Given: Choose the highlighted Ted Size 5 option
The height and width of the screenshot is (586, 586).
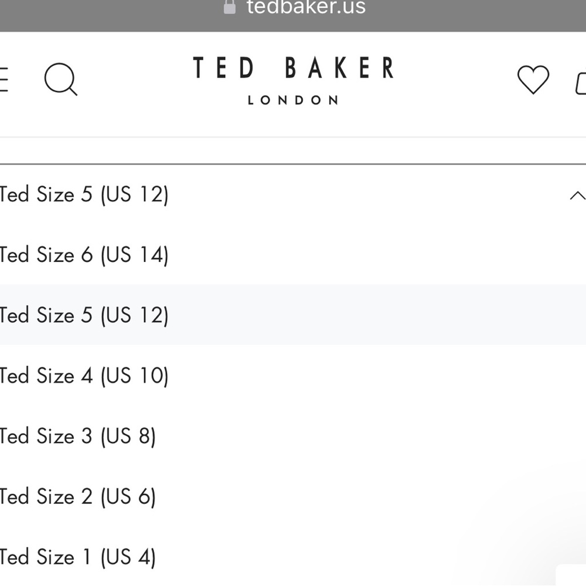Looking at the screenshot, I should coord(84,315).
